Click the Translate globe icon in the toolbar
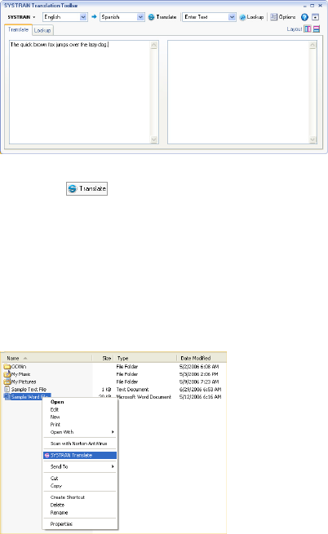 (152, 17)
